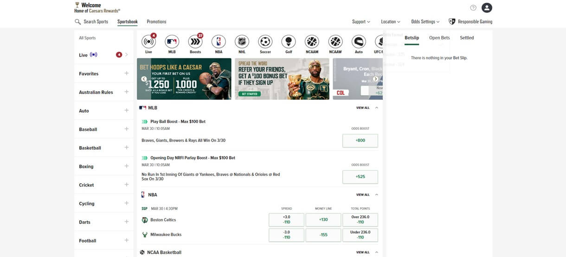The height and width of the screenshot is (257, 566).
Task: Expand the Auto sidebar category
Action: pyautogui.click(x=126, y=110)
